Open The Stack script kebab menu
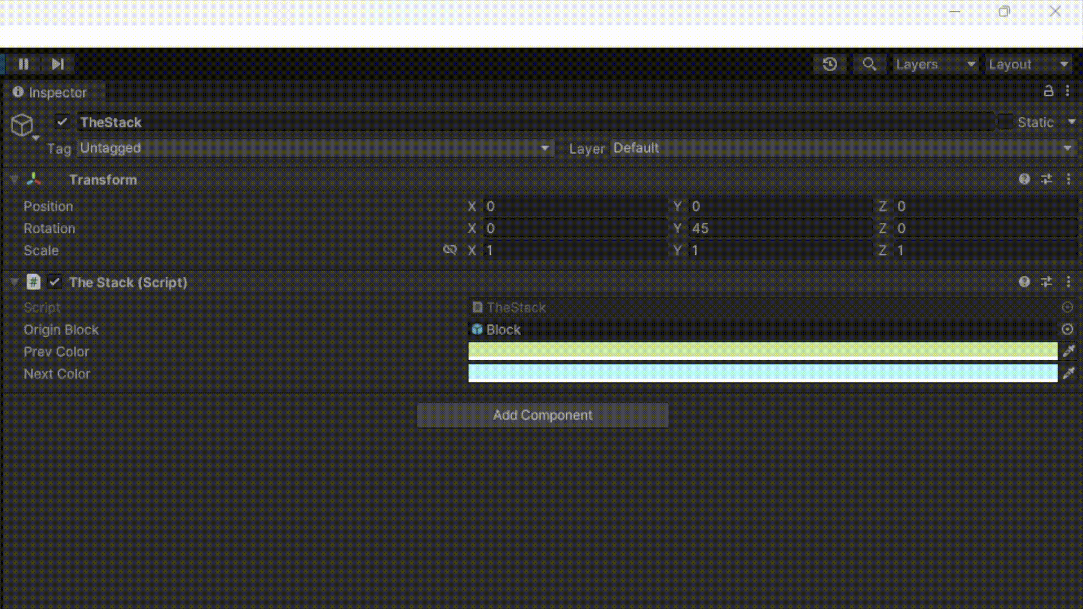Viewport: 1083px width, 609px height. 1068,282
